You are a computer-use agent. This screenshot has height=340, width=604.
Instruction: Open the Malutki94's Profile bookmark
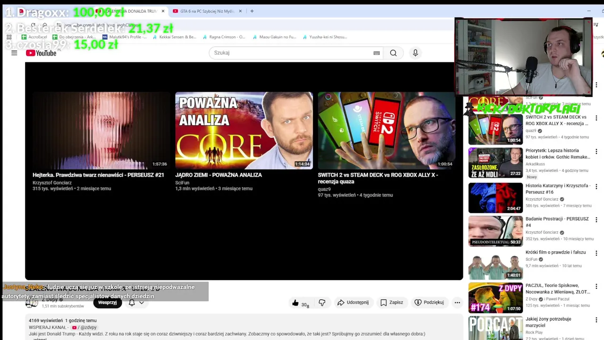[125, 37]
